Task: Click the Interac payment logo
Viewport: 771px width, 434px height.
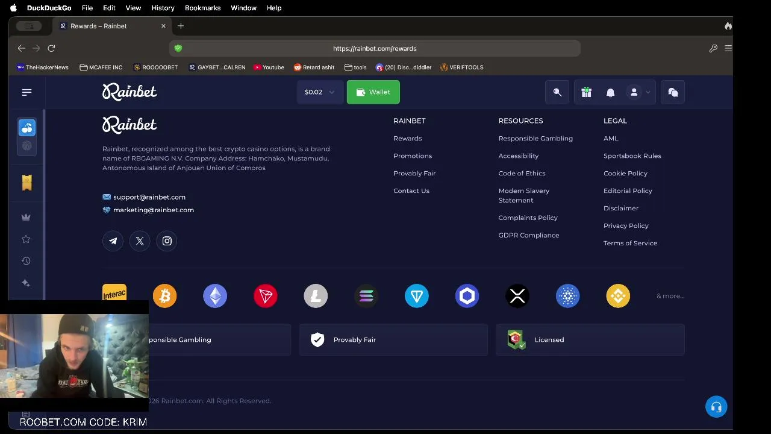Action: [x=114, y=293]
